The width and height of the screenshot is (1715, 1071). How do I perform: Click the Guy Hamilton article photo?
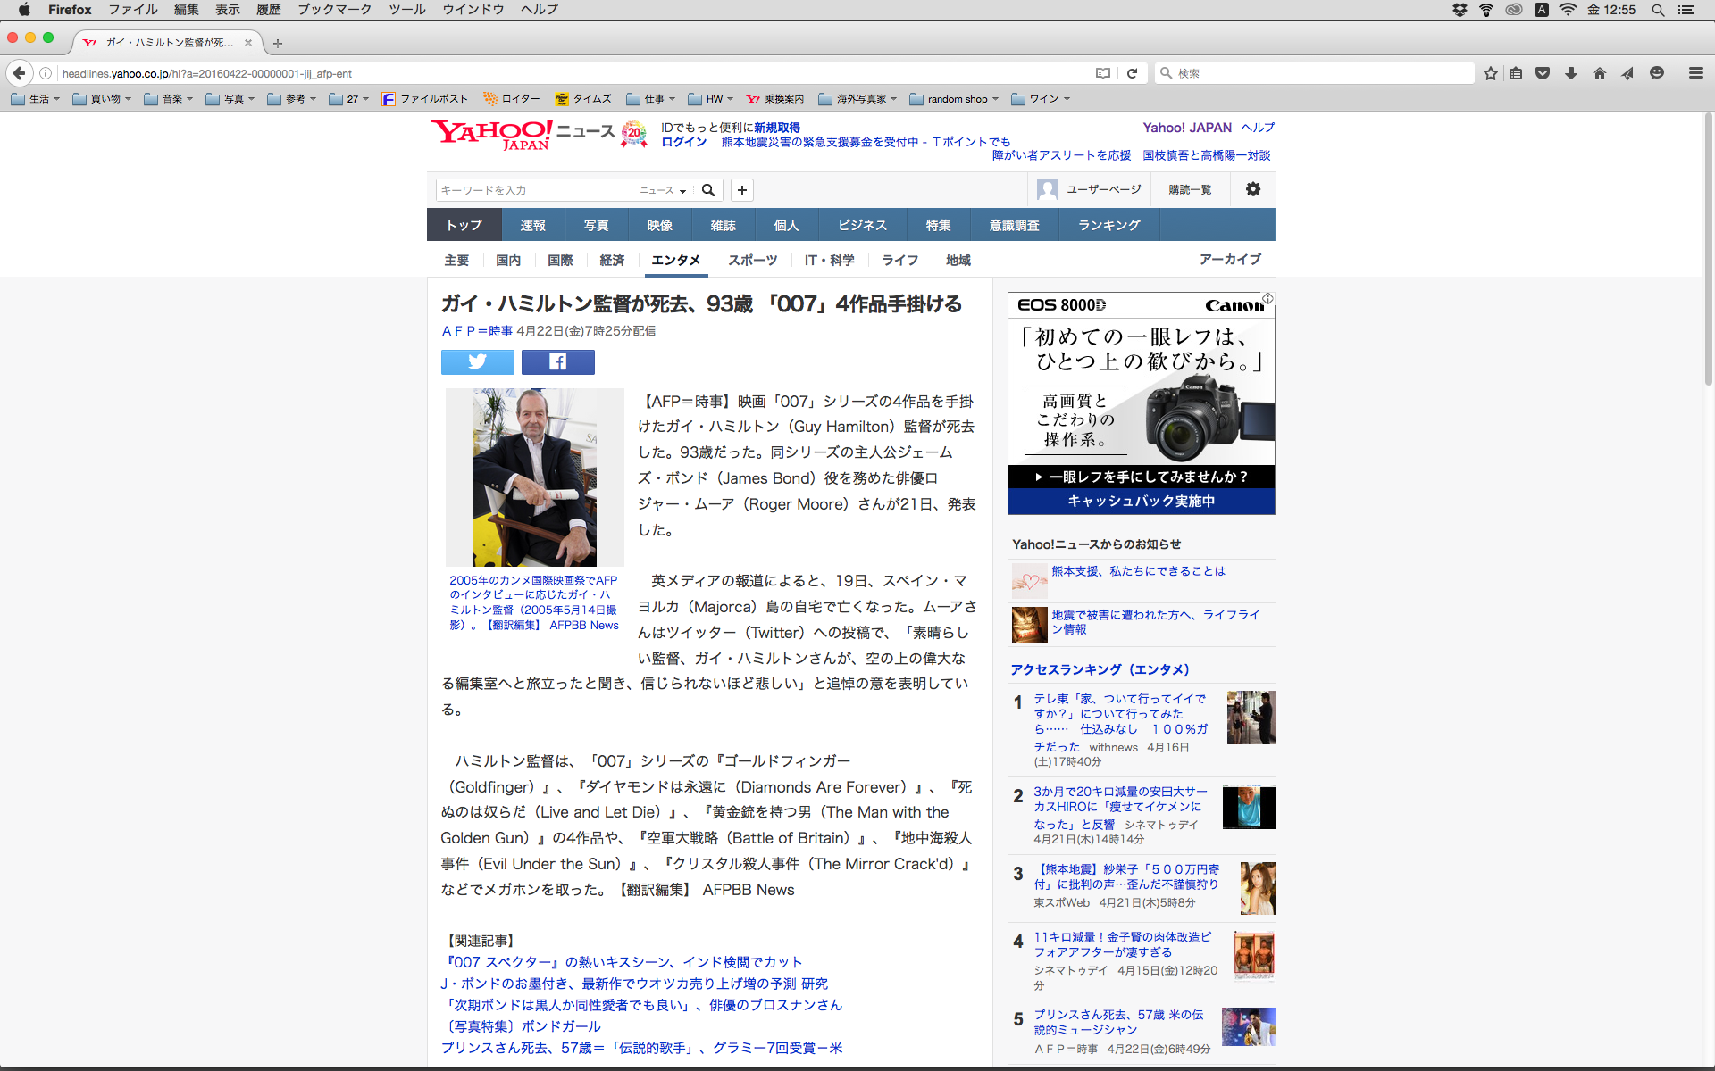pyautogui.click(x=534, y=477)
